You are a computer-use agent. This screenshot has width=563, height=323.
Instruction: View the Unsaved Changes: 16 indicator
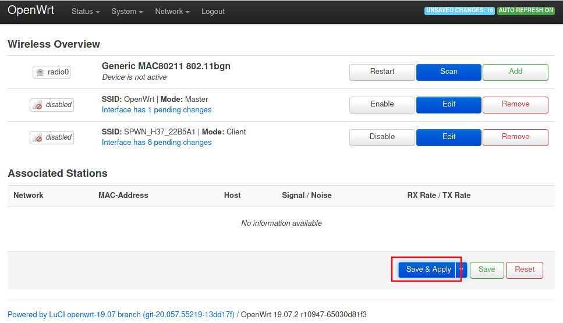click(x=459, y=10)
